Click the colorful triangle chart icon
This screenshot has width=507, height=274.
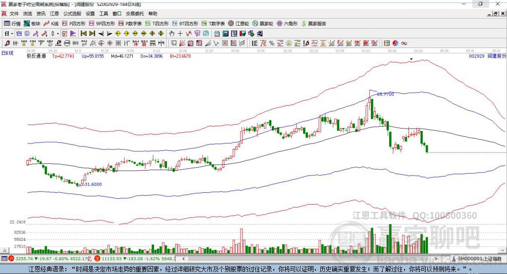tap(73, 34)
